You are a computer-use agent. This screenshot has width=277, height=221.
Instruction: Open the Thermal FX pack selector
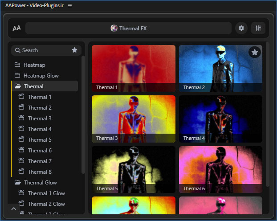pos(128,28)
